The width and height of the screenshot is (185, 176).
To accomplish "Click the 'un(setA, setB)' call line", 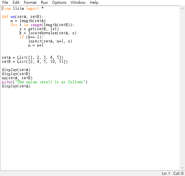I will [17, 78].
